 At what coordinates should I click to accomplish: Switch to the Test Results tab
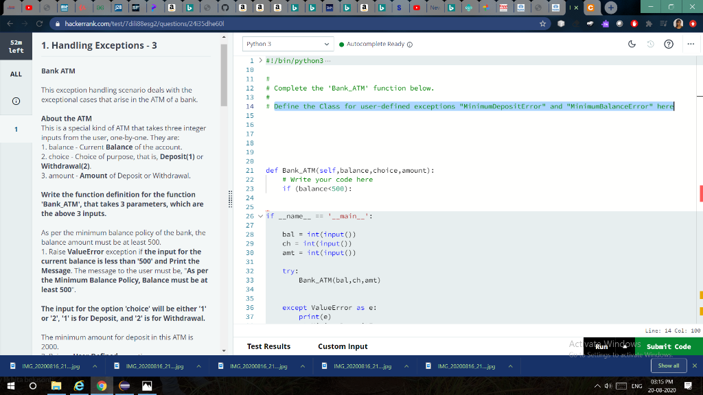[x=268, y=346]
